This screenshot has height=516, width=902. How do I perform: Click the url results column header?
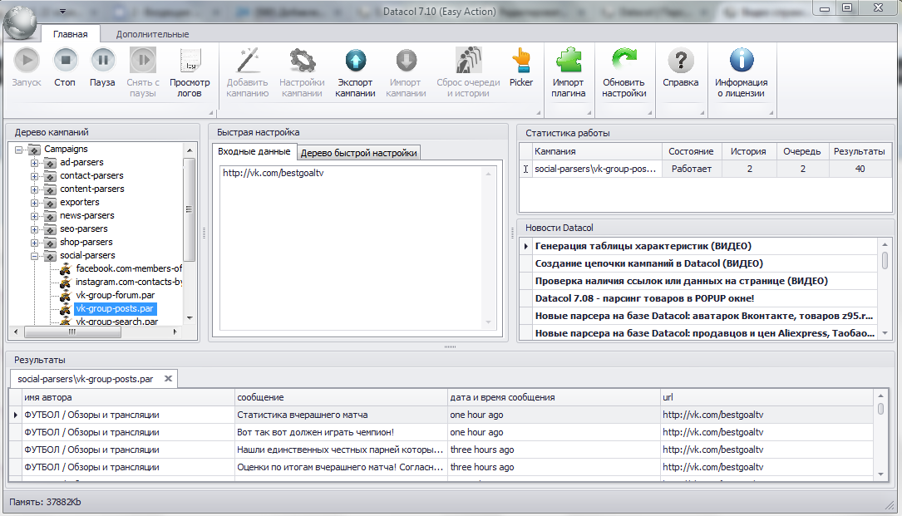click(766, 397)
